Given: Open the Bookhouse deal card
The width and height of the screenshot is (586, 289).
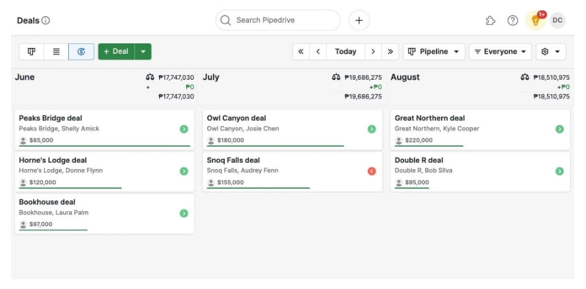Looking at the screenshot, I should pyautogui.click(x=104, y=214).
